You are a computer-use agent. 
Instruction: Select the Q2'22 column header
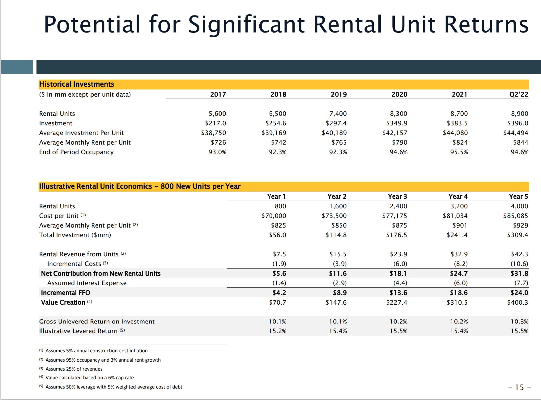[519, 94]
